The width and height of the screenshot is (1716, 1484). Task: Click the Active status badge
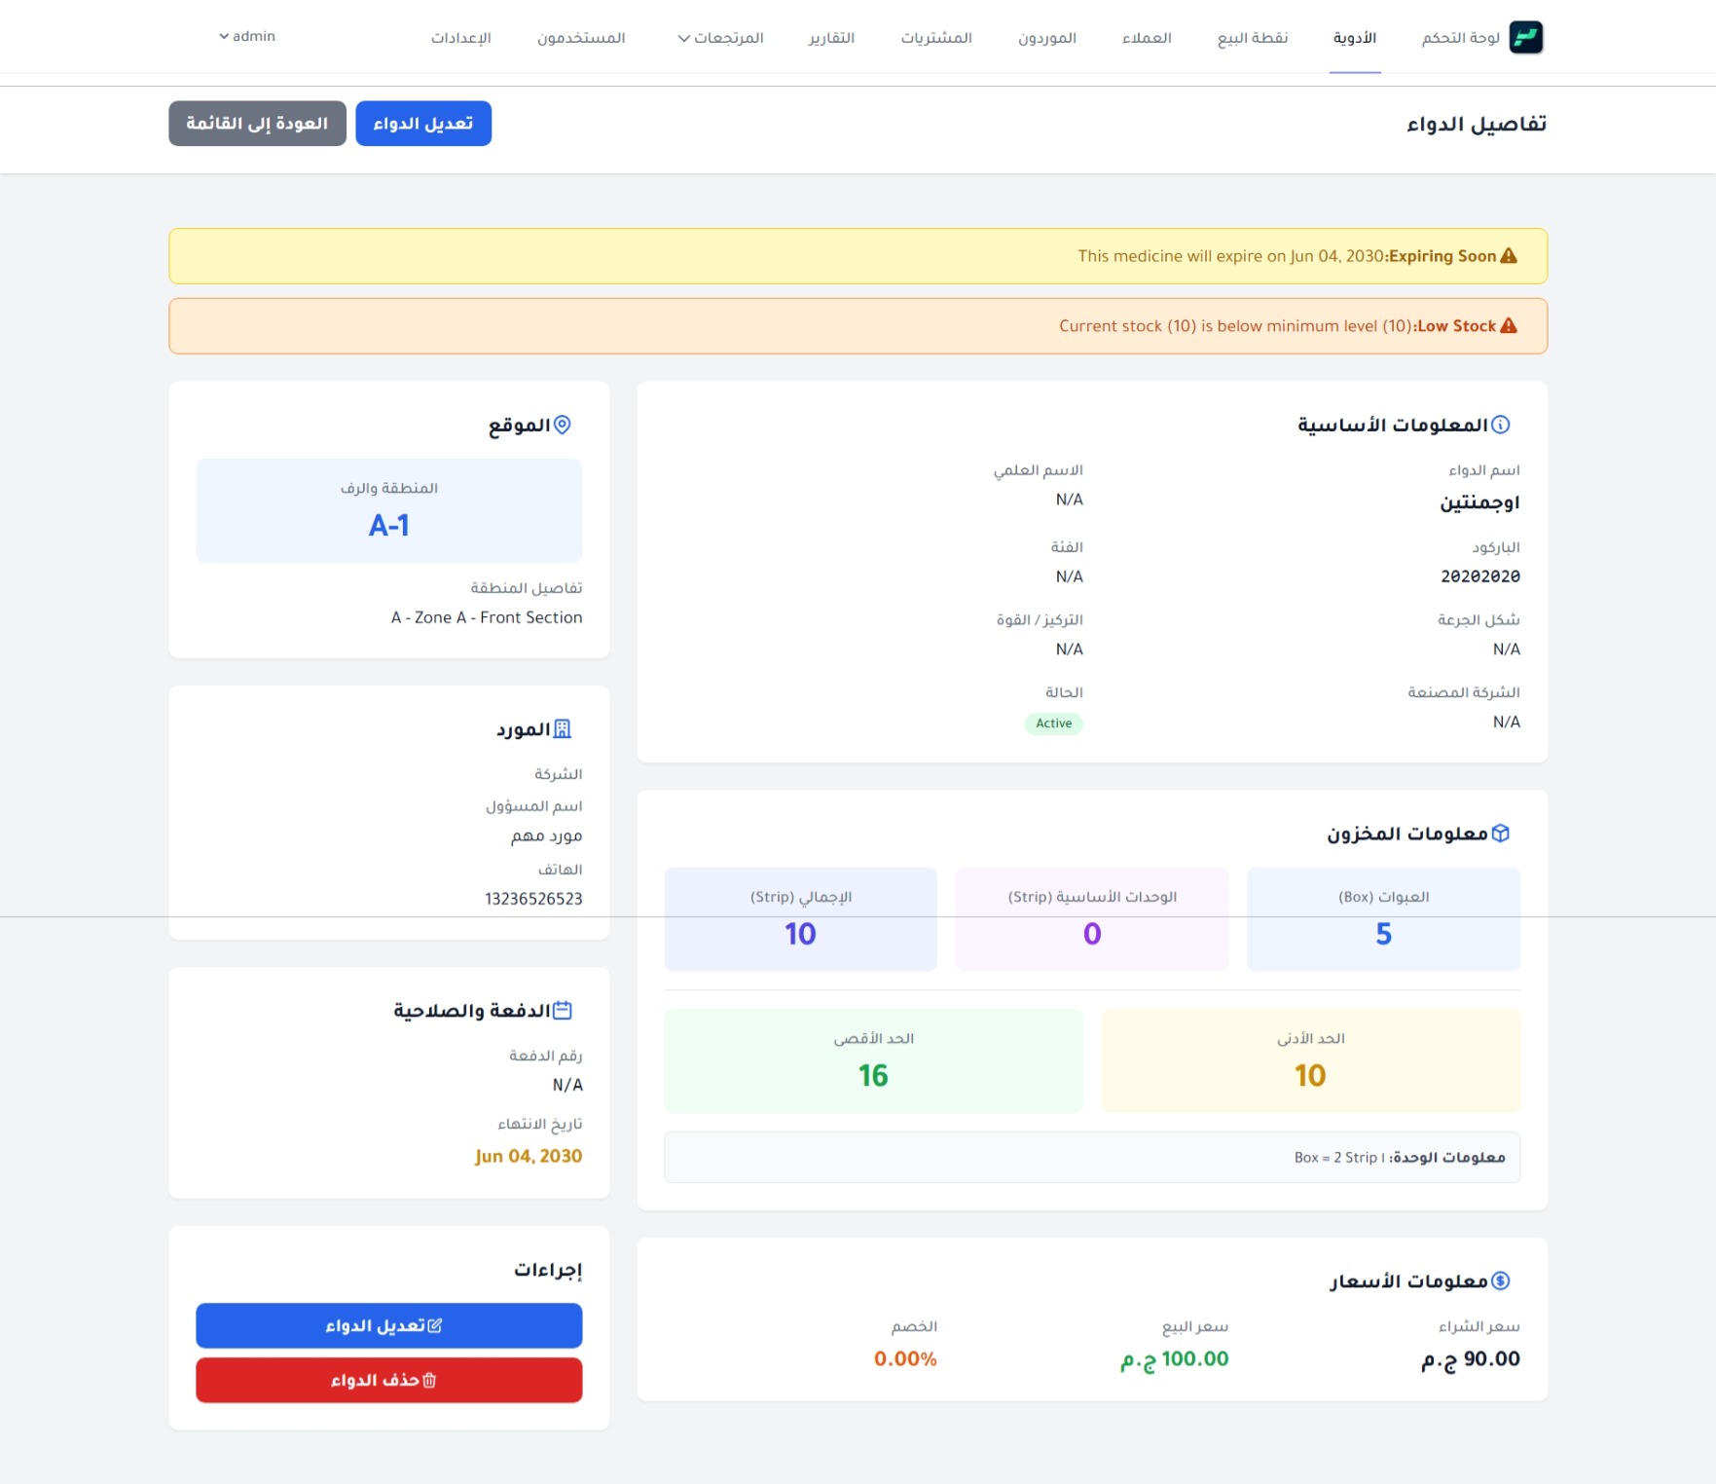[1054, 723]
